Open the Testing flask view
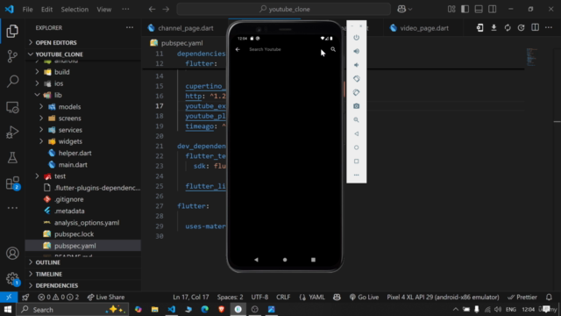 12,158
